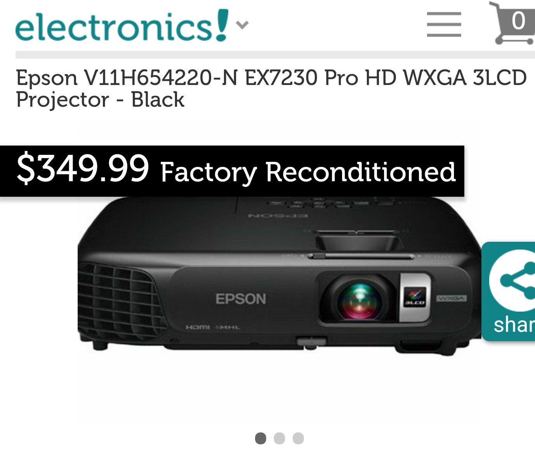The height and width of the screenshot is (463, 535).
Task: Click the Factory Reconditioned label
Action: coord(308,172)
